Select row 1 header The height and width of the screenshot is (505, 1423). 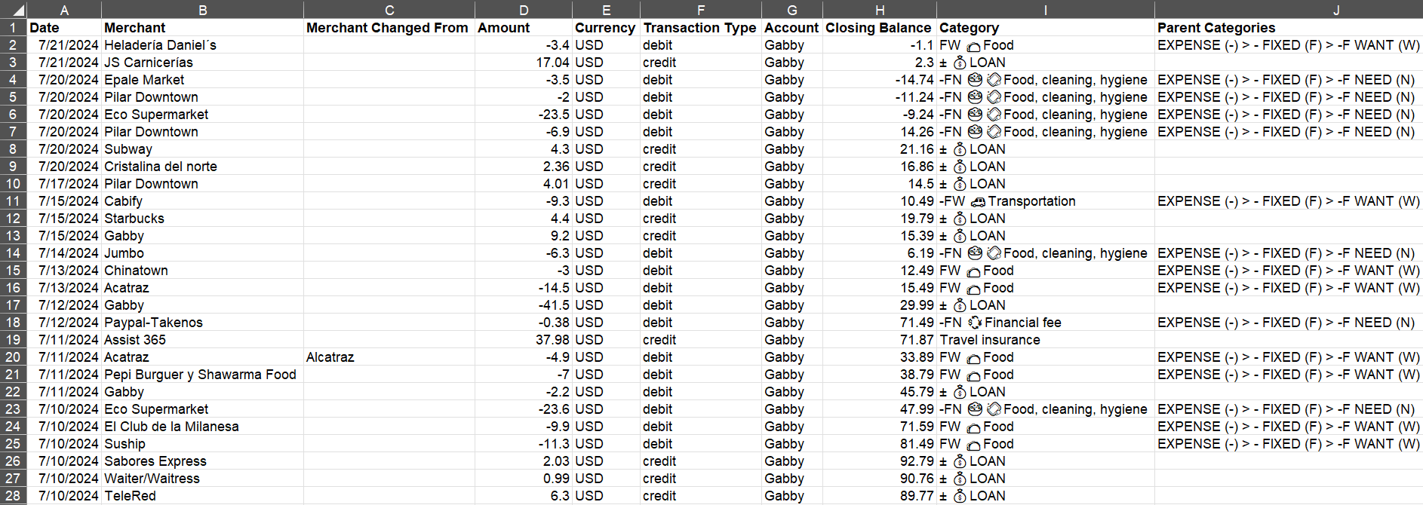pyautogui.click(x=13, y=28)
